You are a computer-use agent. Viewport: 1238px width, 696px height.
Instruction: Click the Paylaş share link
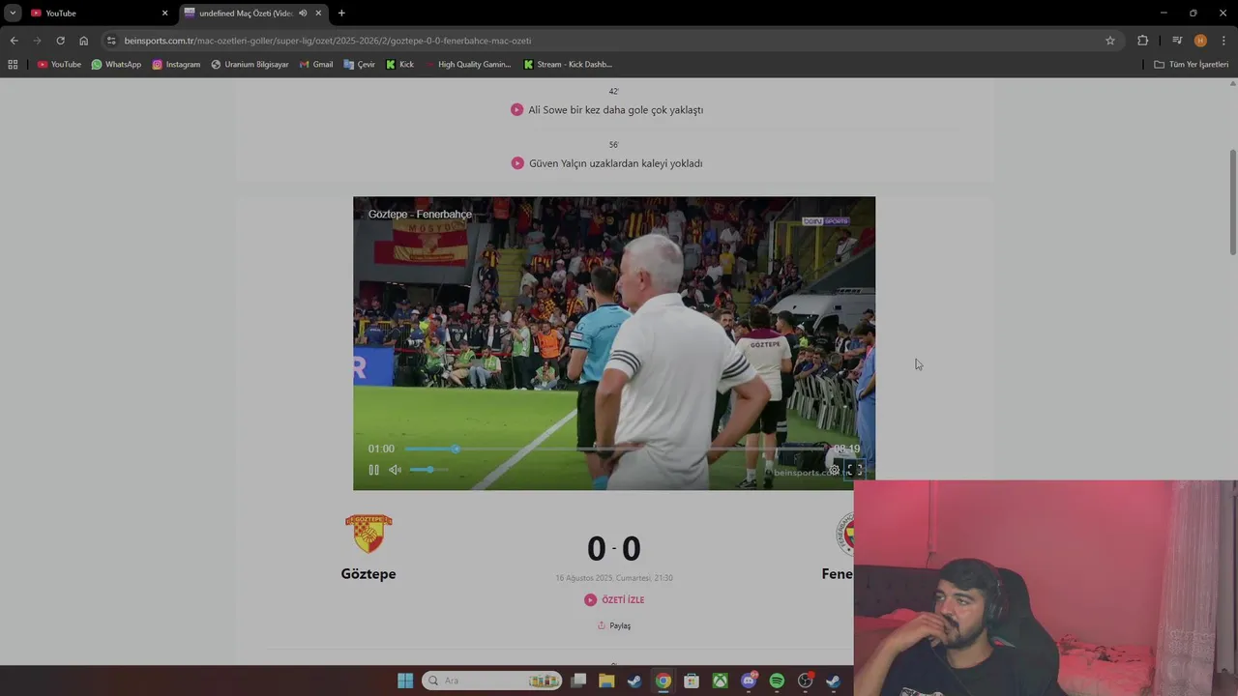[614, 625]
